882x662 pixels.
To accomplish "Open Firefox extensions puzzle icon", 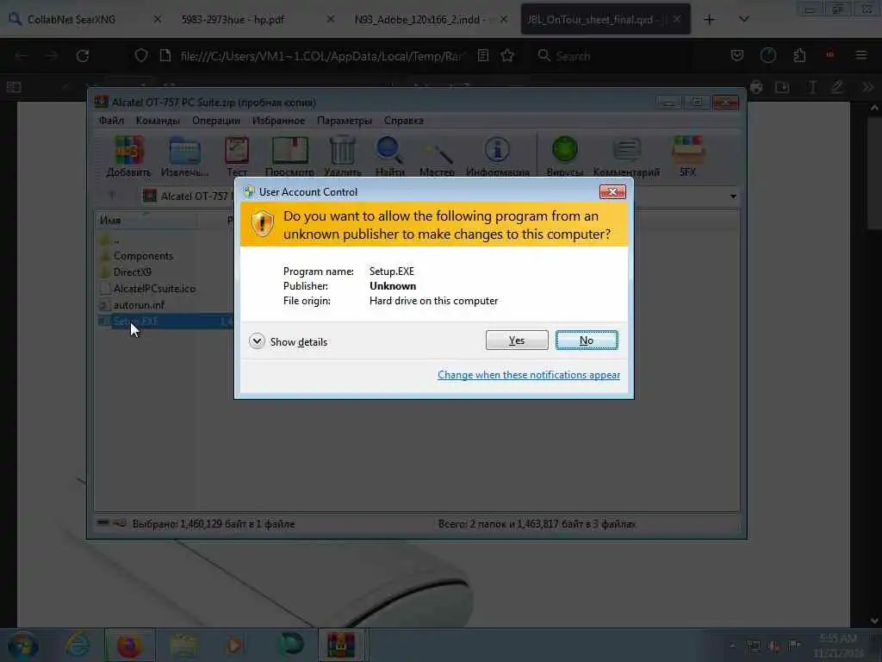I will click(x=799, y=56).
